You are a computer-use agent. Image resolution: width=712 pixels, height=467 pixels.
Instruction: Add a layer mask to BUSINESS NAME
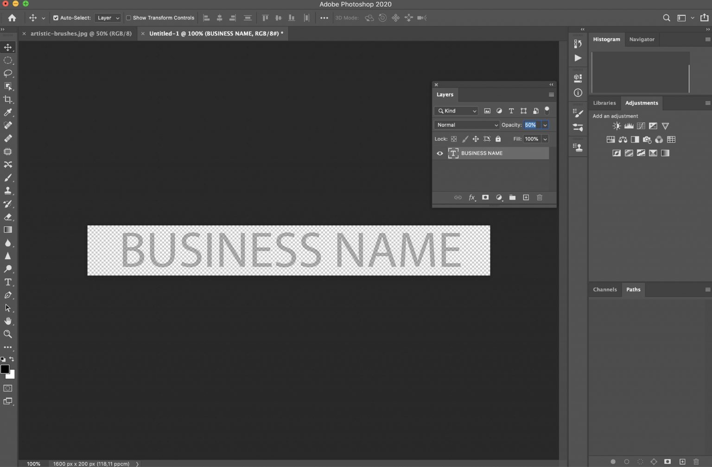tap(485, 198)
